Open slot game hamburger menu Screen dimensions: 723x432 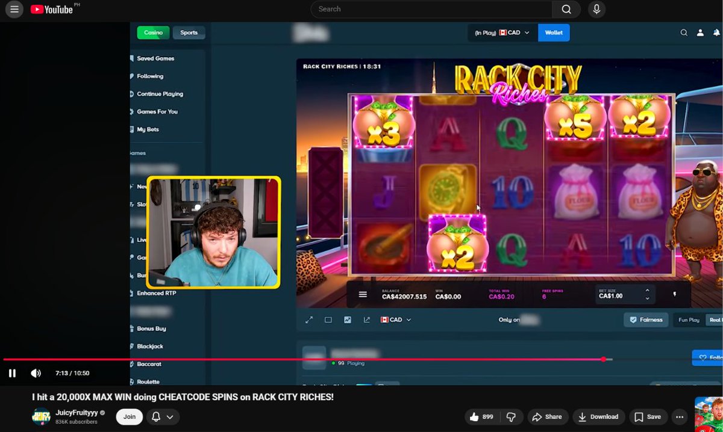click(x=363, y=294)
